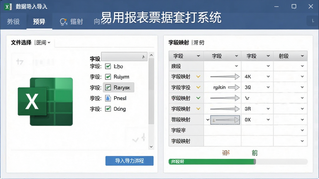This screenshot has height=179, width=319.
Task: Click the document icon beside Pnesl
Action: point(108,98)
